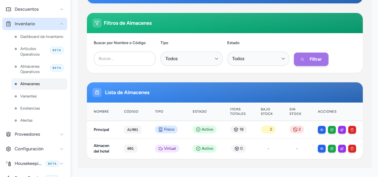Image resolution: width=378 pixels, height=177 pixels.
Task: Delete the Principal warehouse
Action: pos(352,130)
